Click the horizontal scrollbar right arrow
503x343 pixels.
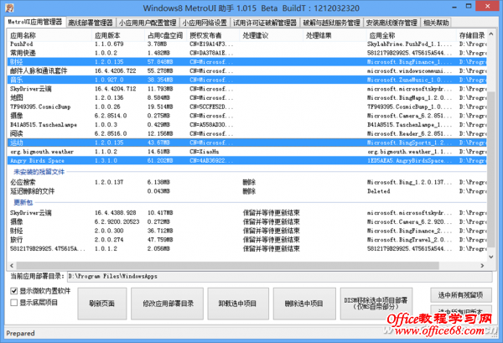tap(482, 265)
